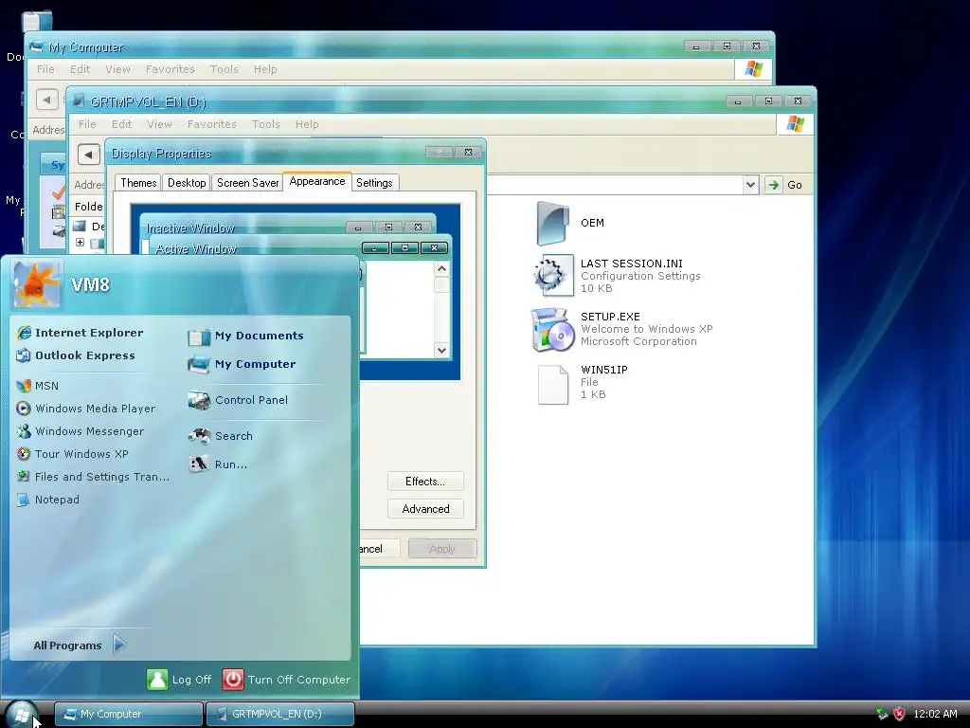Open MSN from the Start menu

point(38,386)
